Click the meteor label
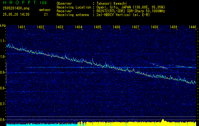 coord(45,10)
